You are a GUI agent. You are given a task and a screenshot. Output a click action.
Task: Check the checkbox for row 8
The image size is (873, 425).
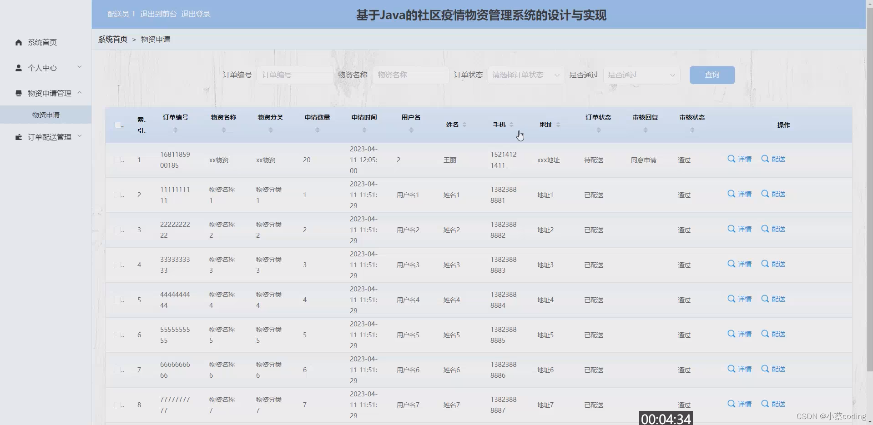(x=118, y=405)
